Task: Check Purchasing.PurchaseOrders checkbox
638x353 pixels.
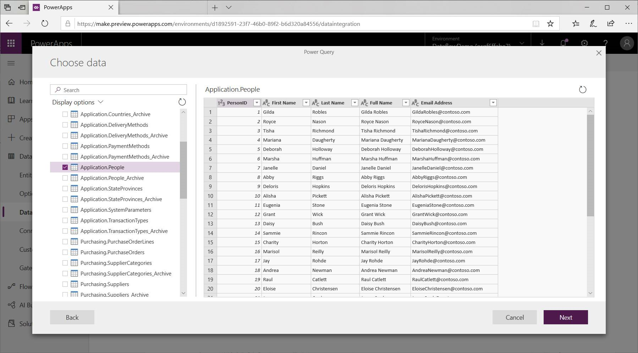Action: click(65, 252)
